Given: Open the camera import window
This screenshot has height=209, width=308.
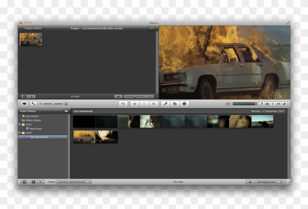Looking at the screenshot, I should pos(24,104).
